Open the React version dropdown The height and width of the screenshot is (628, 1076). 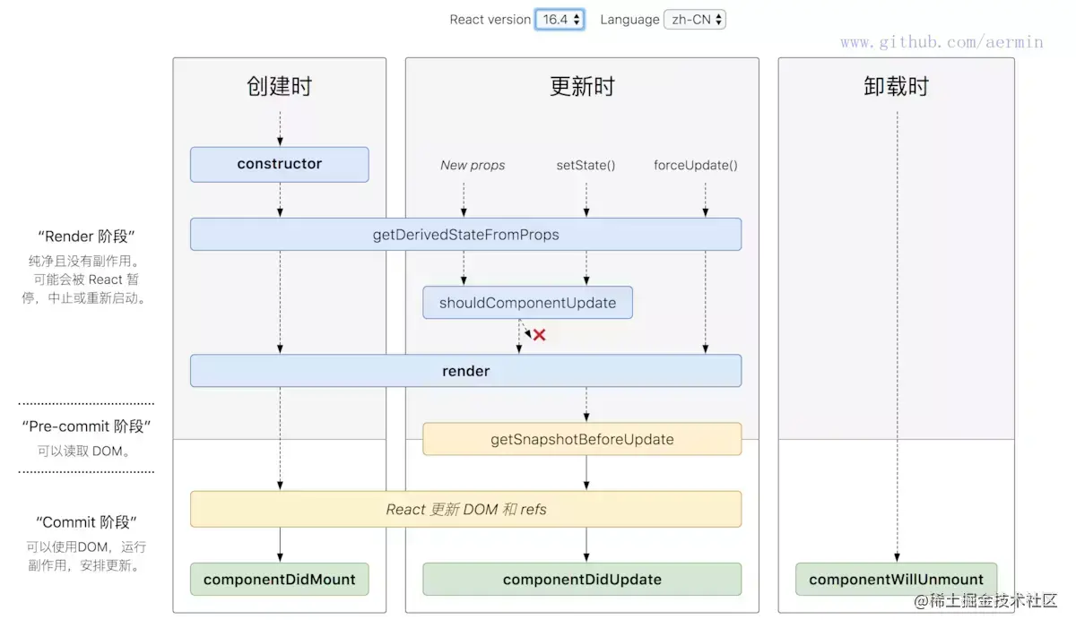(560, 19)
